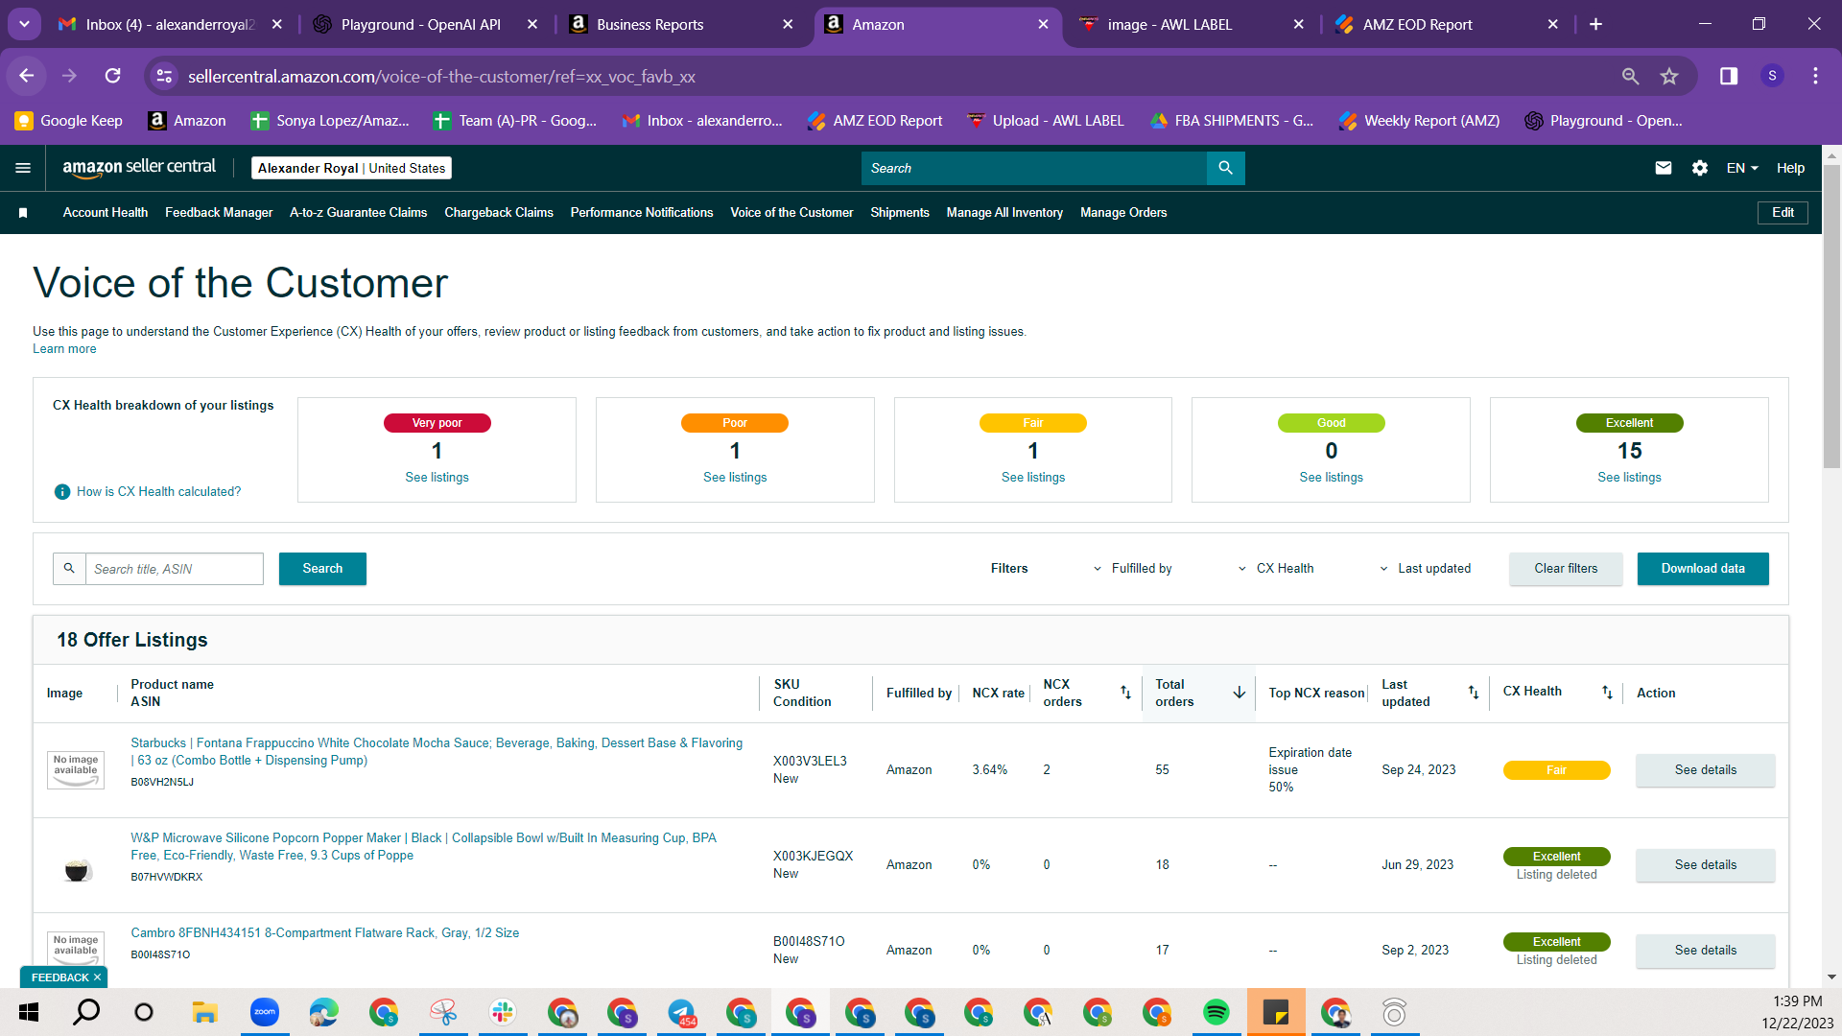Sort by Total orders descending arrow

(1240, 693)
